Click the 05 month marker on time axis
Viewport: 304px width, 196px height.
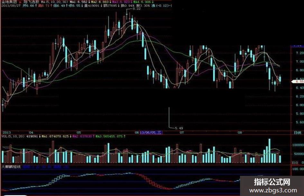point(79,133)
